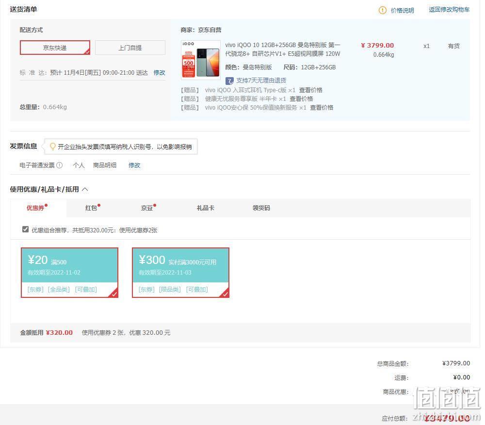The height and width of the screenshot is (425, 485).
Task: Select 京东快递 delivery method
Action: (x=55, y=48)
